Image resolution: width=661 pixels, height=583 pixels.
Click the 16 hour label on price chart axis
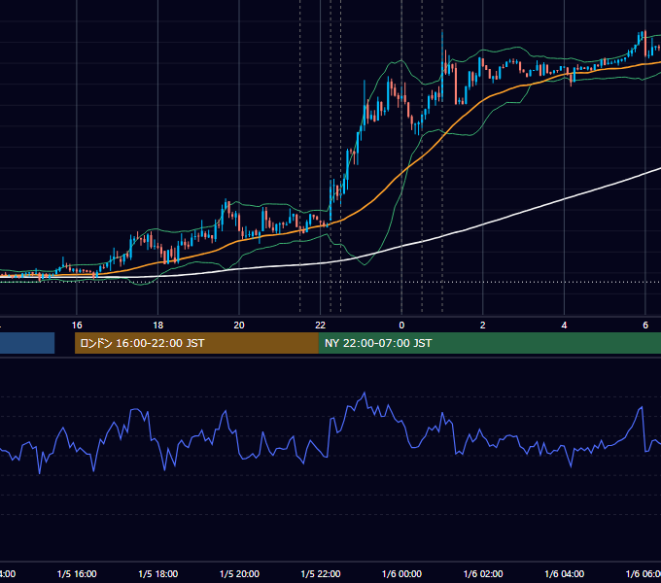click(77, 326)
